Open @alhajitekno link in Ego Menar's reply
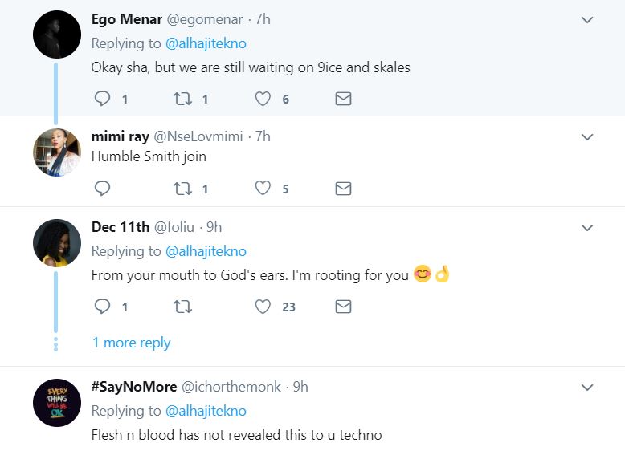The height and width of the screenshot is (451, 625). tap(206, 43)
